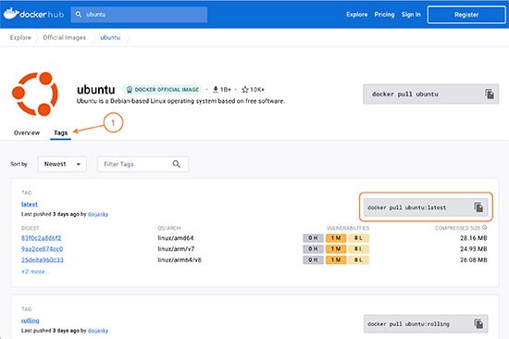This screenshot has height=339, width=509.
Task: Click 8 L badge for linux/arm/v7
Action: [x=358, y=249]
